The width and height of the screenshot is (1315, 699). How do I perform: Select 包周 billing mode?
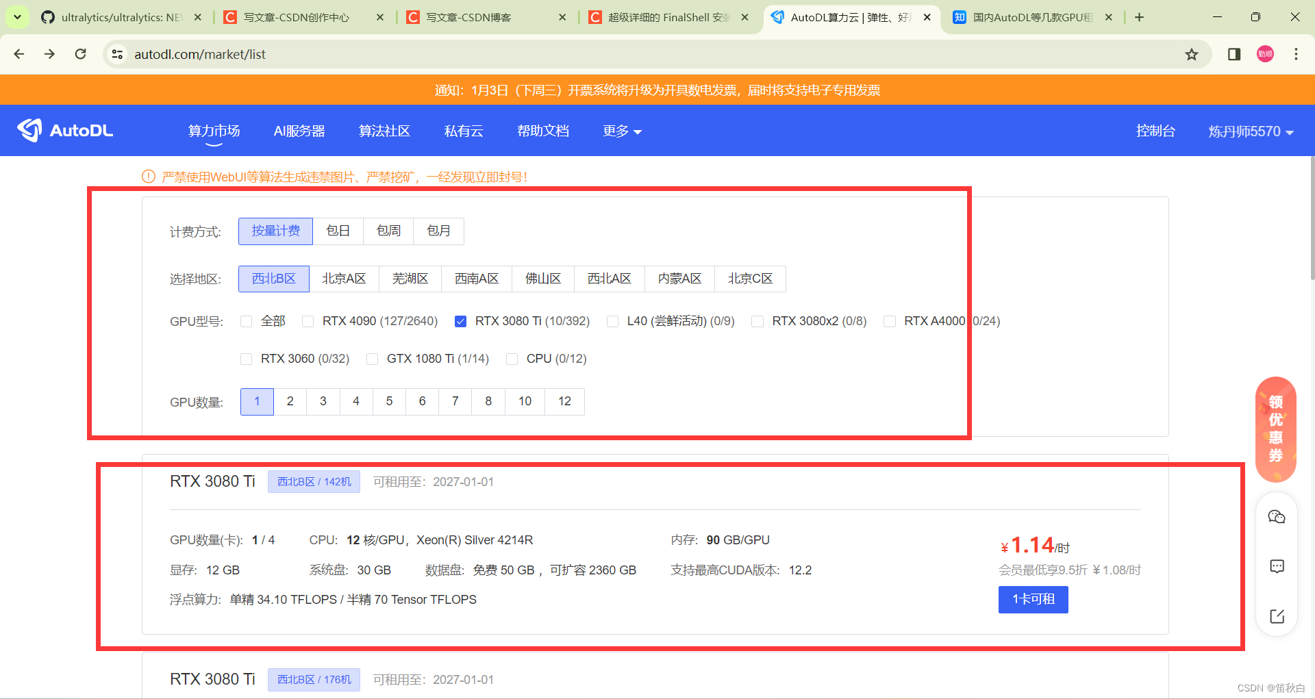point(388,231)
